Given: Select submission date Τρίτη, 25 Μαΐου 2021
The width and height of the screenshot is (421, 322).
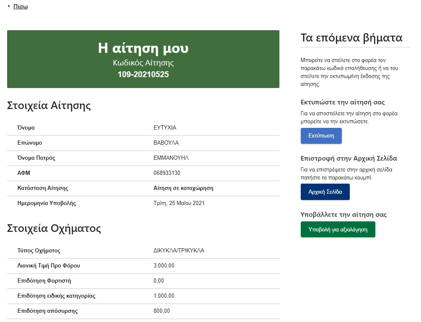Looking at the screenshot, I should 179,203.
